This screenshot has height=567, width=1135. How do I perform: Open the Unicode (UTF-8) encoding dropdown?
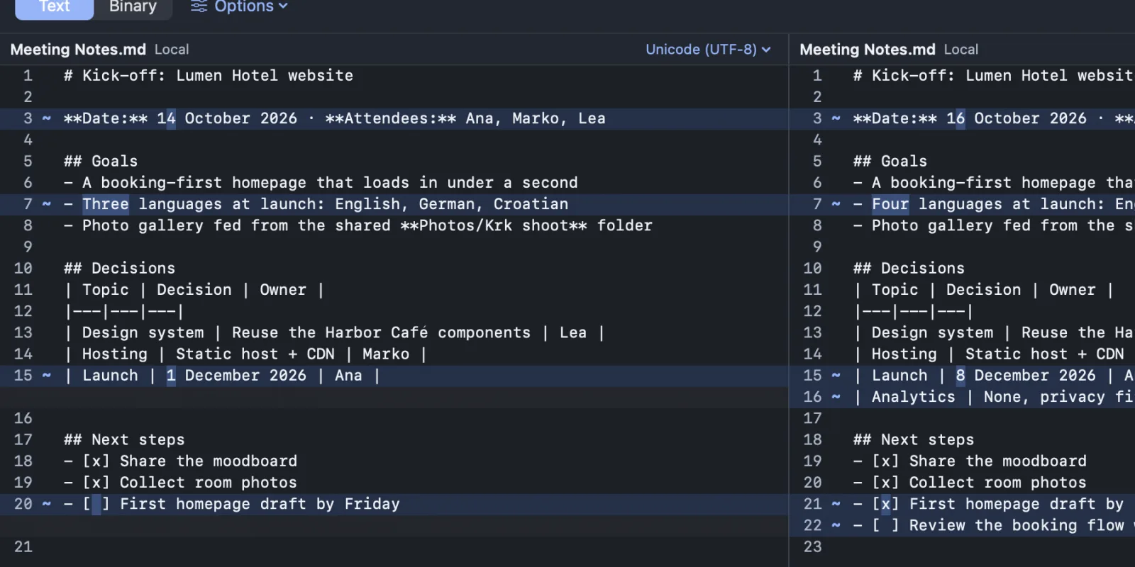[708, 50]
